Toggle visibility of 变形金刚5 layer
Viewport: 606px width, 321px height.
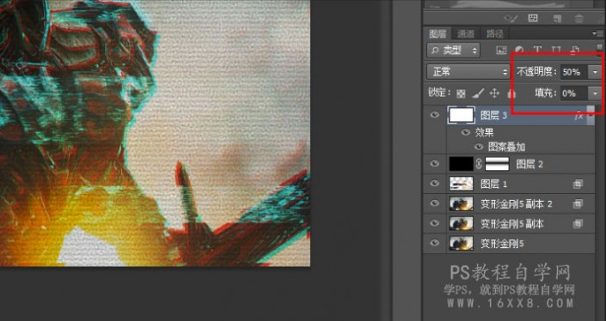coord(435,243)
